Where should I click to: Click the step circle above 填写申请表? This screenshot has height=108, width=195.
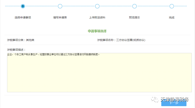click(60, 6)
